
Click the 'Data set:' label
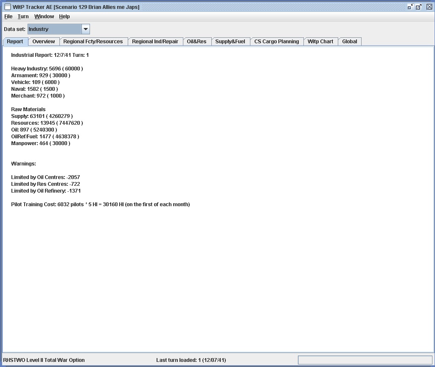coord(15,29)
